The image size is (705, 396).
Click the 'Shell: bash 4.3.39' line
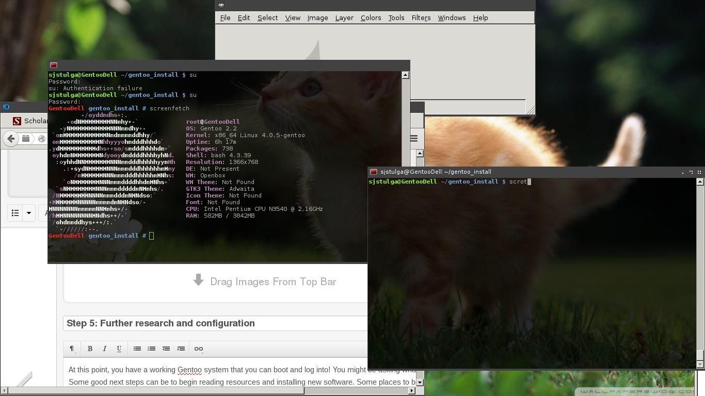pyautogui.click(x=219, y=155)
